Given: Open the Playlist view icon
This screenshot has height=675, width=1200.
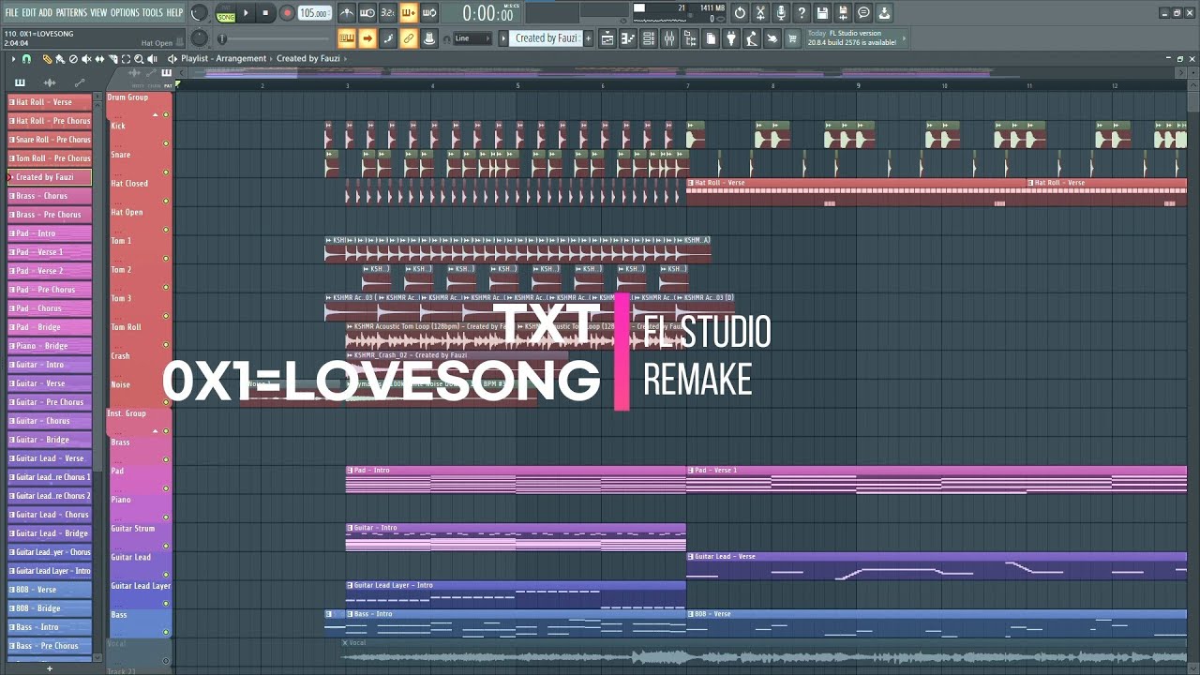Looking at the screenshot, I should (x=607, y=38).
